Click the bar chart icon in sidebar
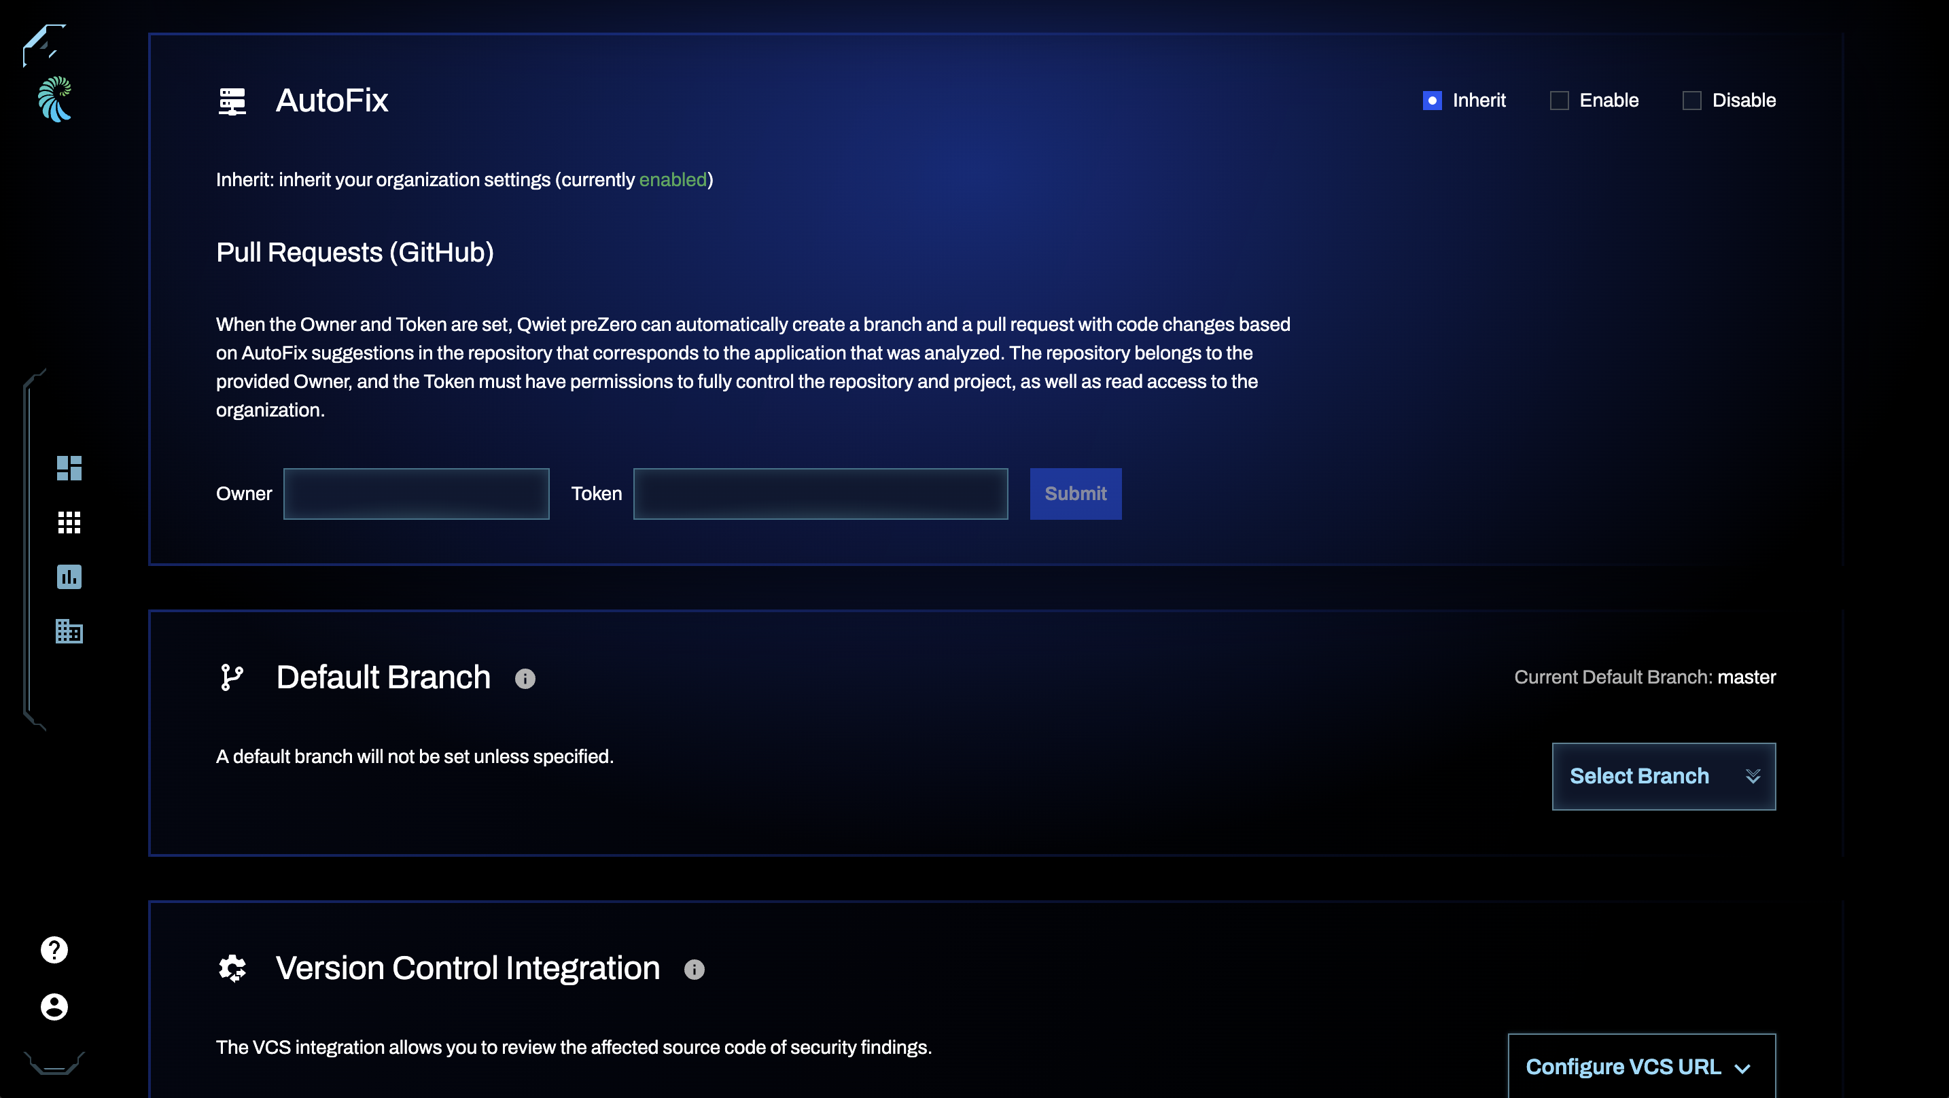This screenshot has width=1949, height=1098. 69,575
